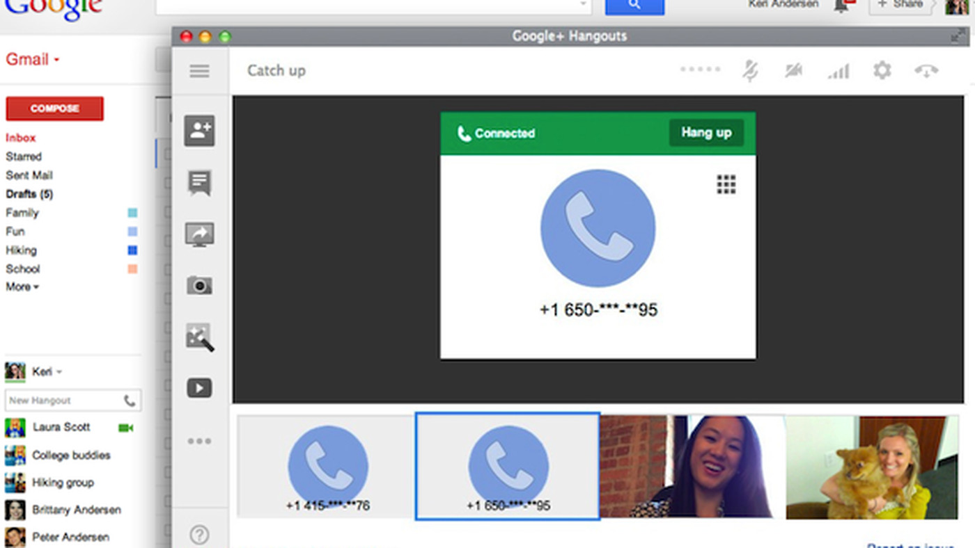Viewport: 975px width, 548px height.
Task: Select the +1 650 caller thumbnail
Action: (508, 467)
